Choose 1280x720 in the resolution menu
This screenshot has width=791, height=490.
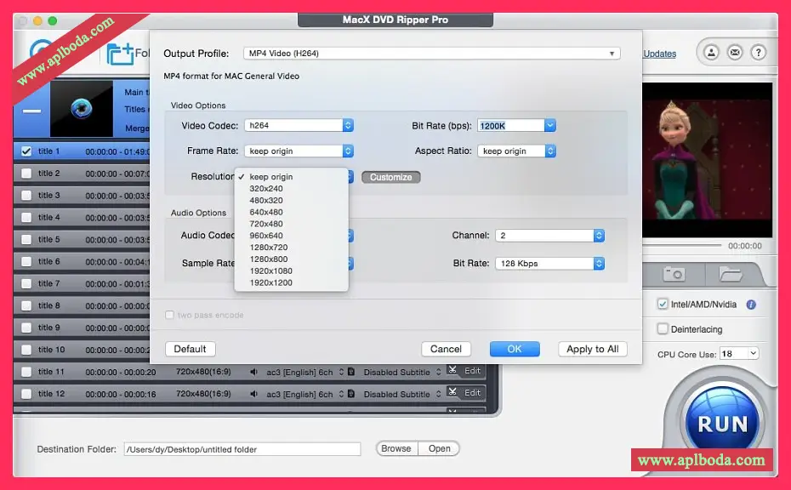click(270, 247)
